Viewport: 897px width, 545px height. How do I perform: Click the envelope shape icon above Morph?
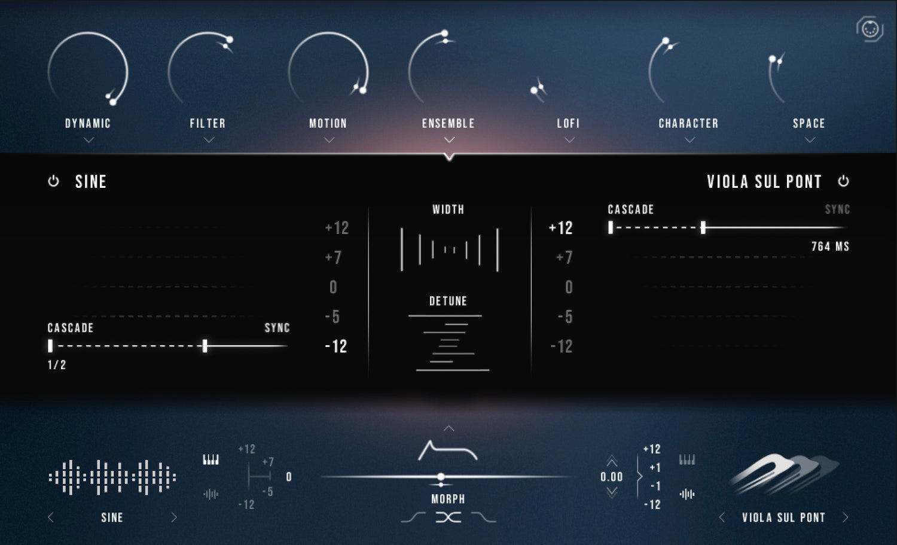click(x=447, y=450)
